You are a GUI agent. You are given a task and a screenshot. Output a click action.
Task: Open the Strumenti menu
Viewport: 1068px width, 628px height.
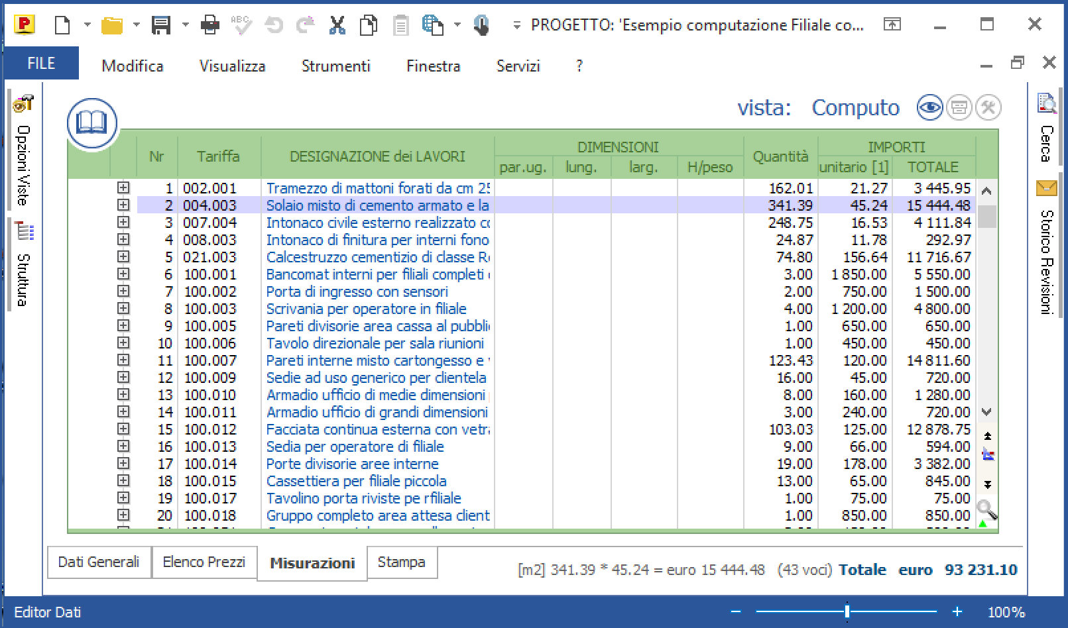coord(336,66)
